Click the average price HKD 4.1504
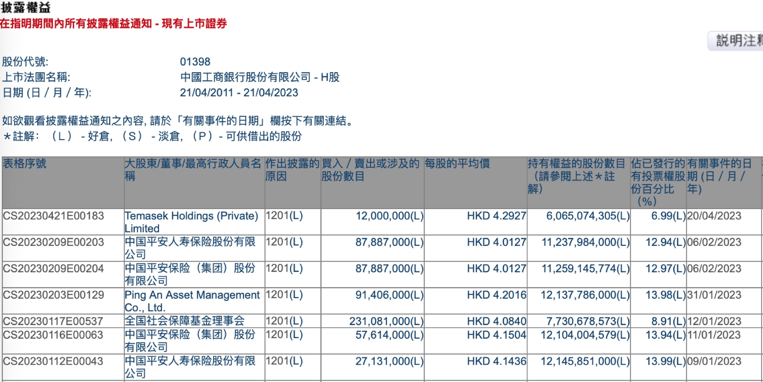This screenshot has height=382, width=763. [x=497, y=335]
